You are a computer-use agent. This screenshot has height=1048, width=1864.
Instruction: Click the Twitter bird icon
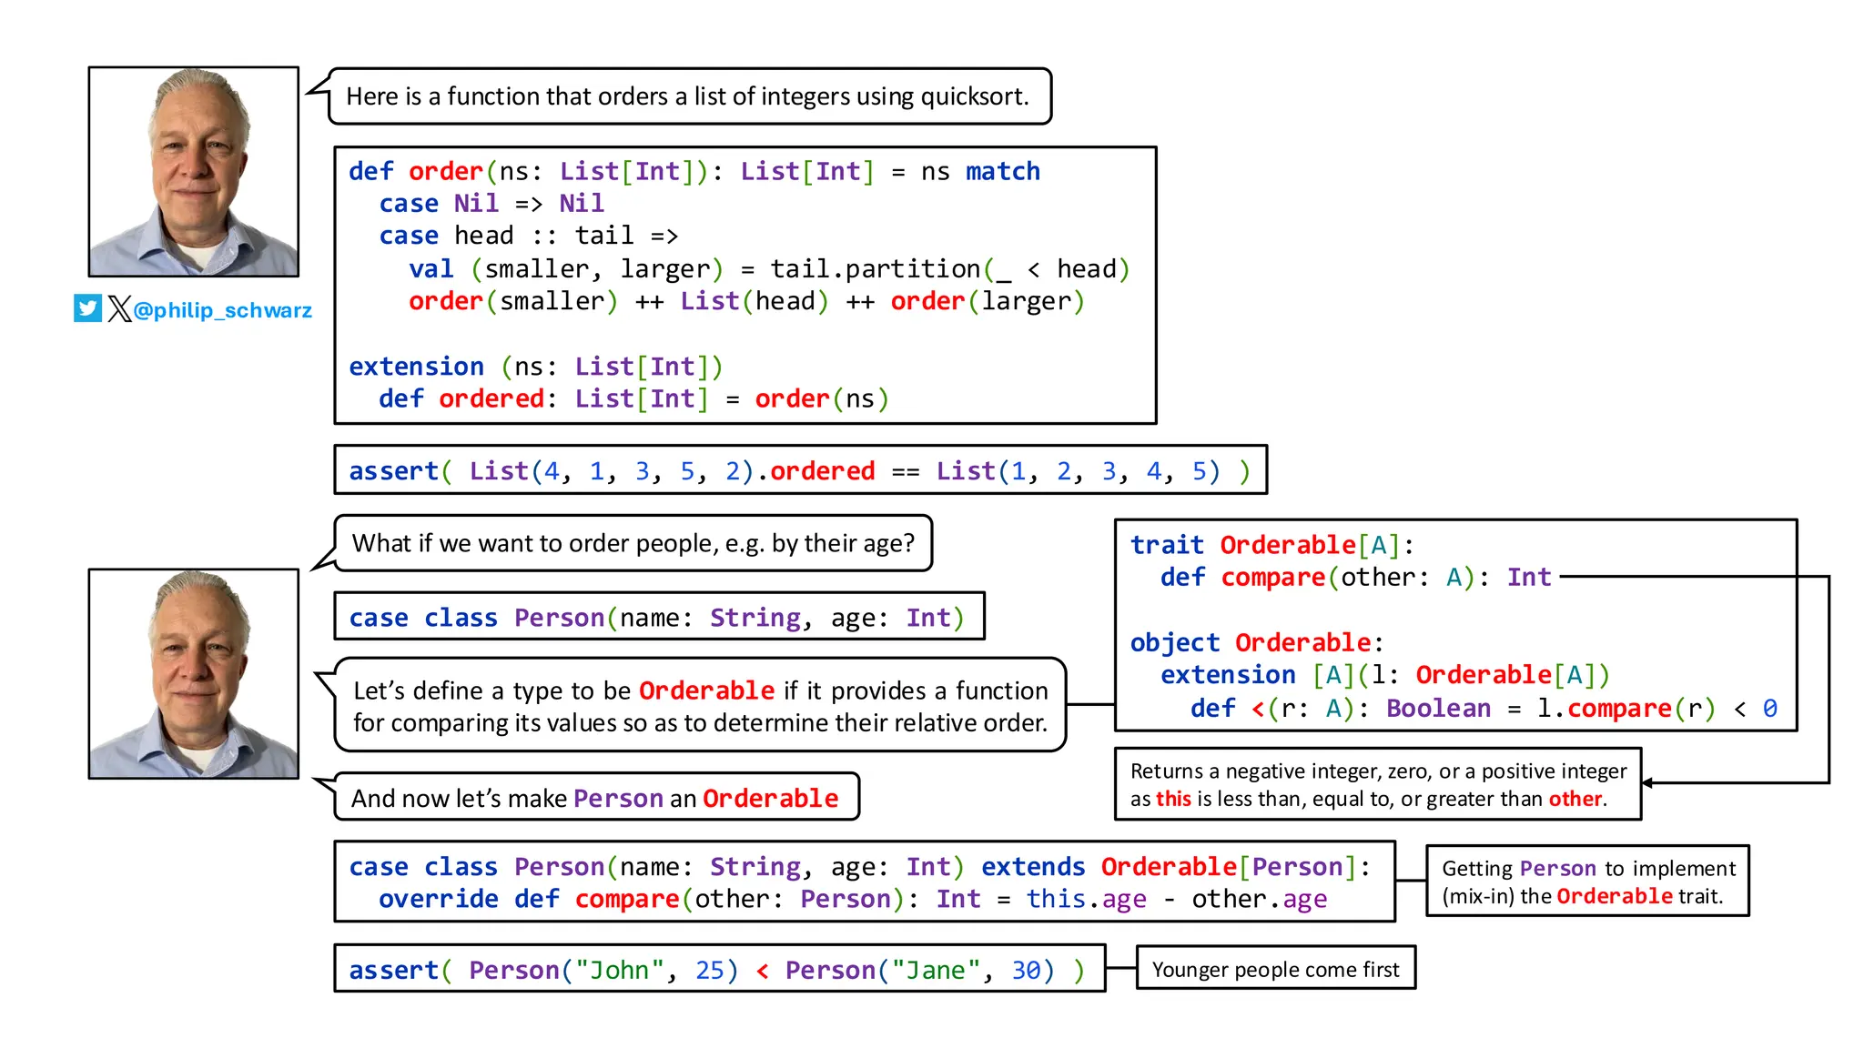pos(88,308)
